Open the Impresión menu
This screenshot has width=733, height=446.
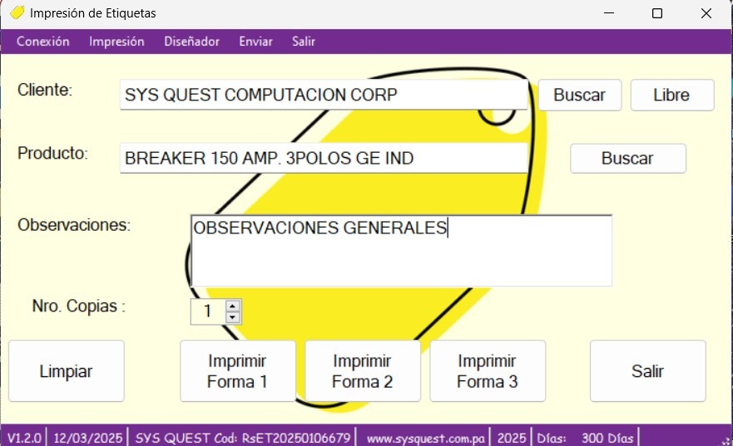click(116, 42)
